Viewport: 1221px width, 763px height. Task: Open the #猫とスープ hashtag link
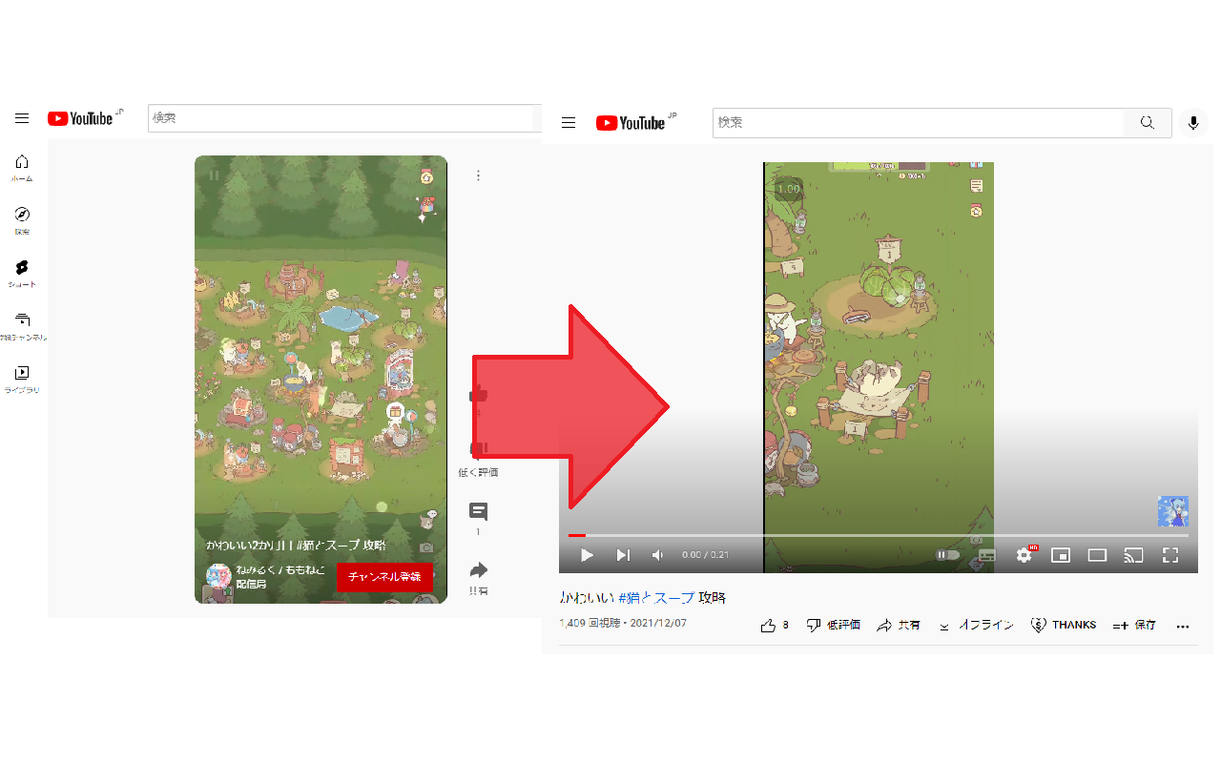tap(656, 596)
